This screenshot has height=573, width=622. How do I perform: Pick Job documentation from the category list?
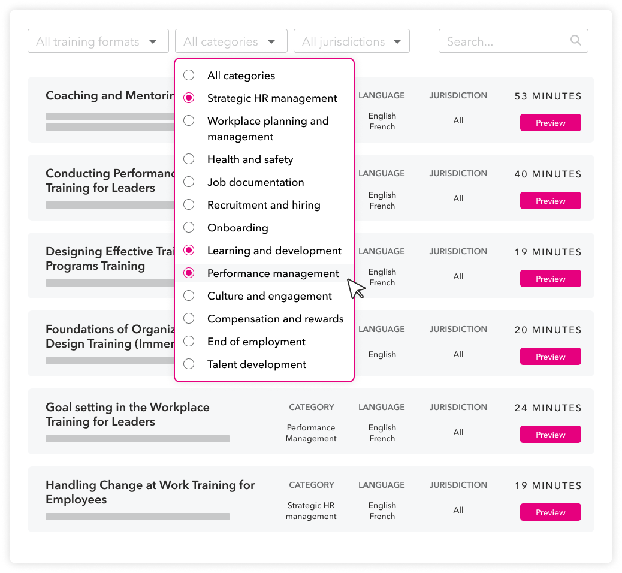click(x=189, y=182)
